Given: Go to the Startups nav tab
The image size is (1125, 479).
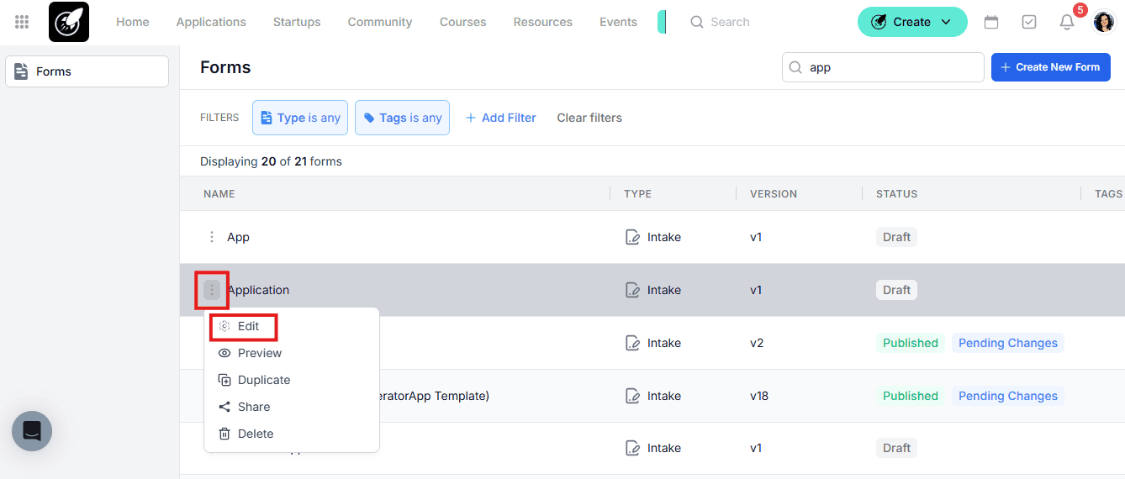Looking at the screenshot, I should pos(297,23).
